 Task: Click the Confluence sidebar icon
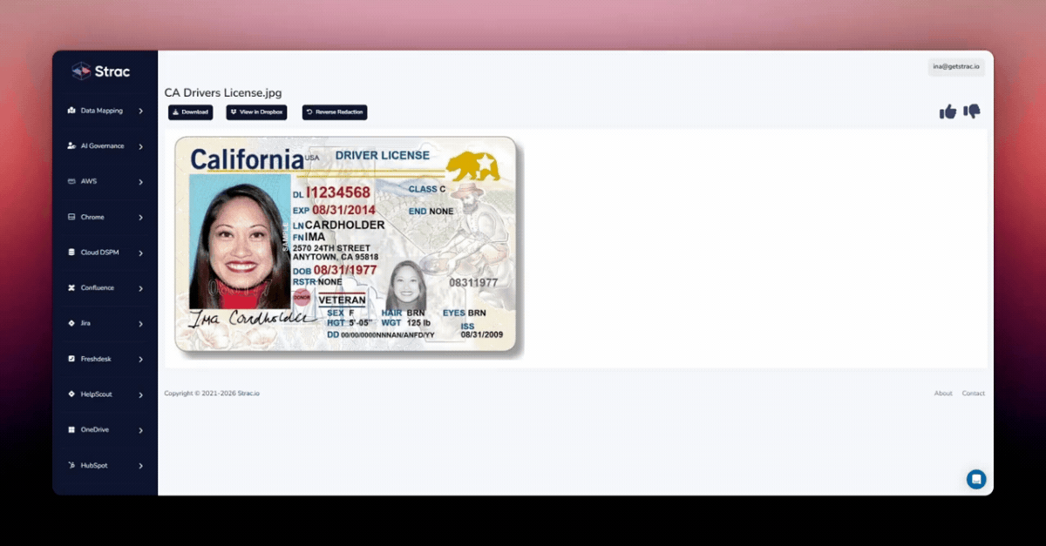(71, 287)
